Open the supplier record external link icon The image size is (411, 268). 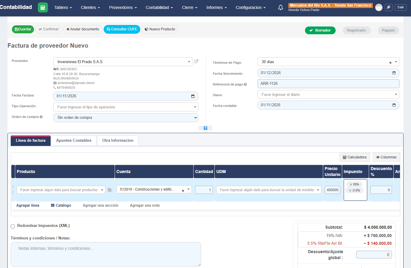196,61
